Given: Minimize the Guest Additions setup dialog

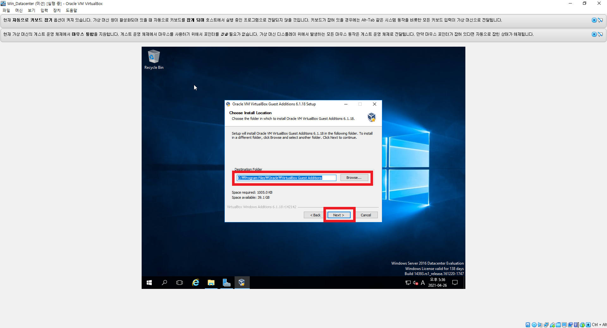Looking at the screenshot, I should click(x=346, y=104).
